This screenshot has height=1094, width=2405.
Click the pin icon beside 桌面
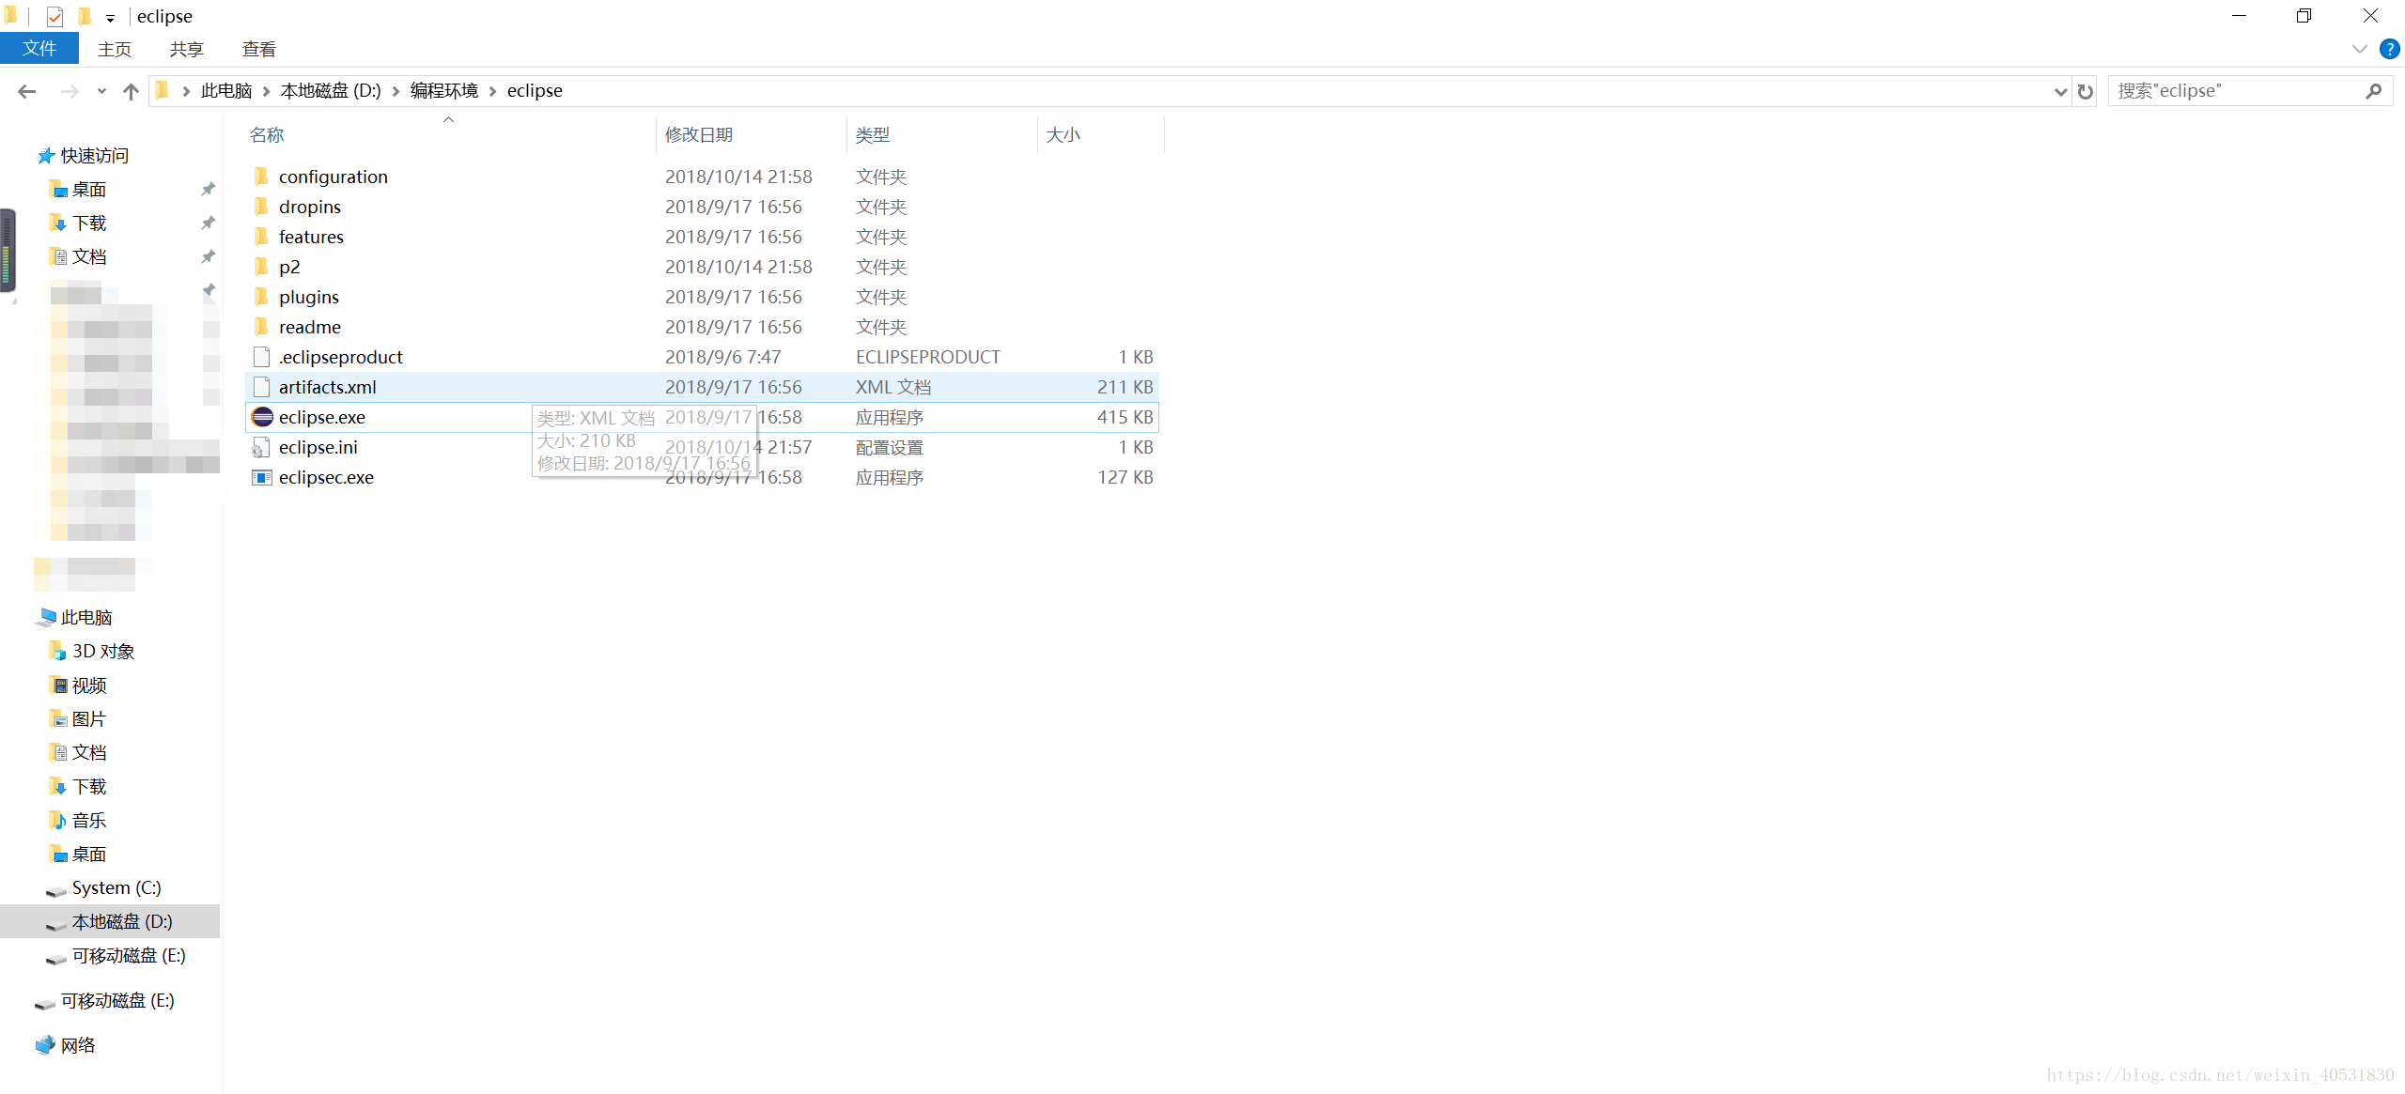point(209,189)
